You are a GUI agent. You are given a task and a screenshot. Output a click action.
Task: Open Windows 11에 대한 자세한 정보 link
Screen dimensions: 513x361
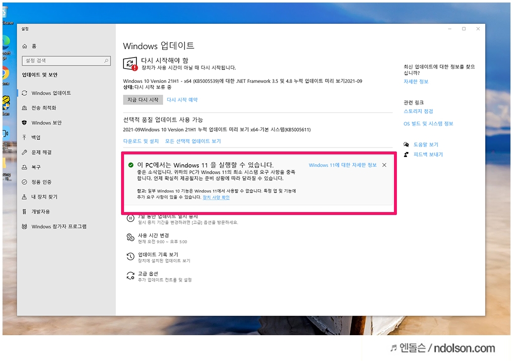(342, 165)
